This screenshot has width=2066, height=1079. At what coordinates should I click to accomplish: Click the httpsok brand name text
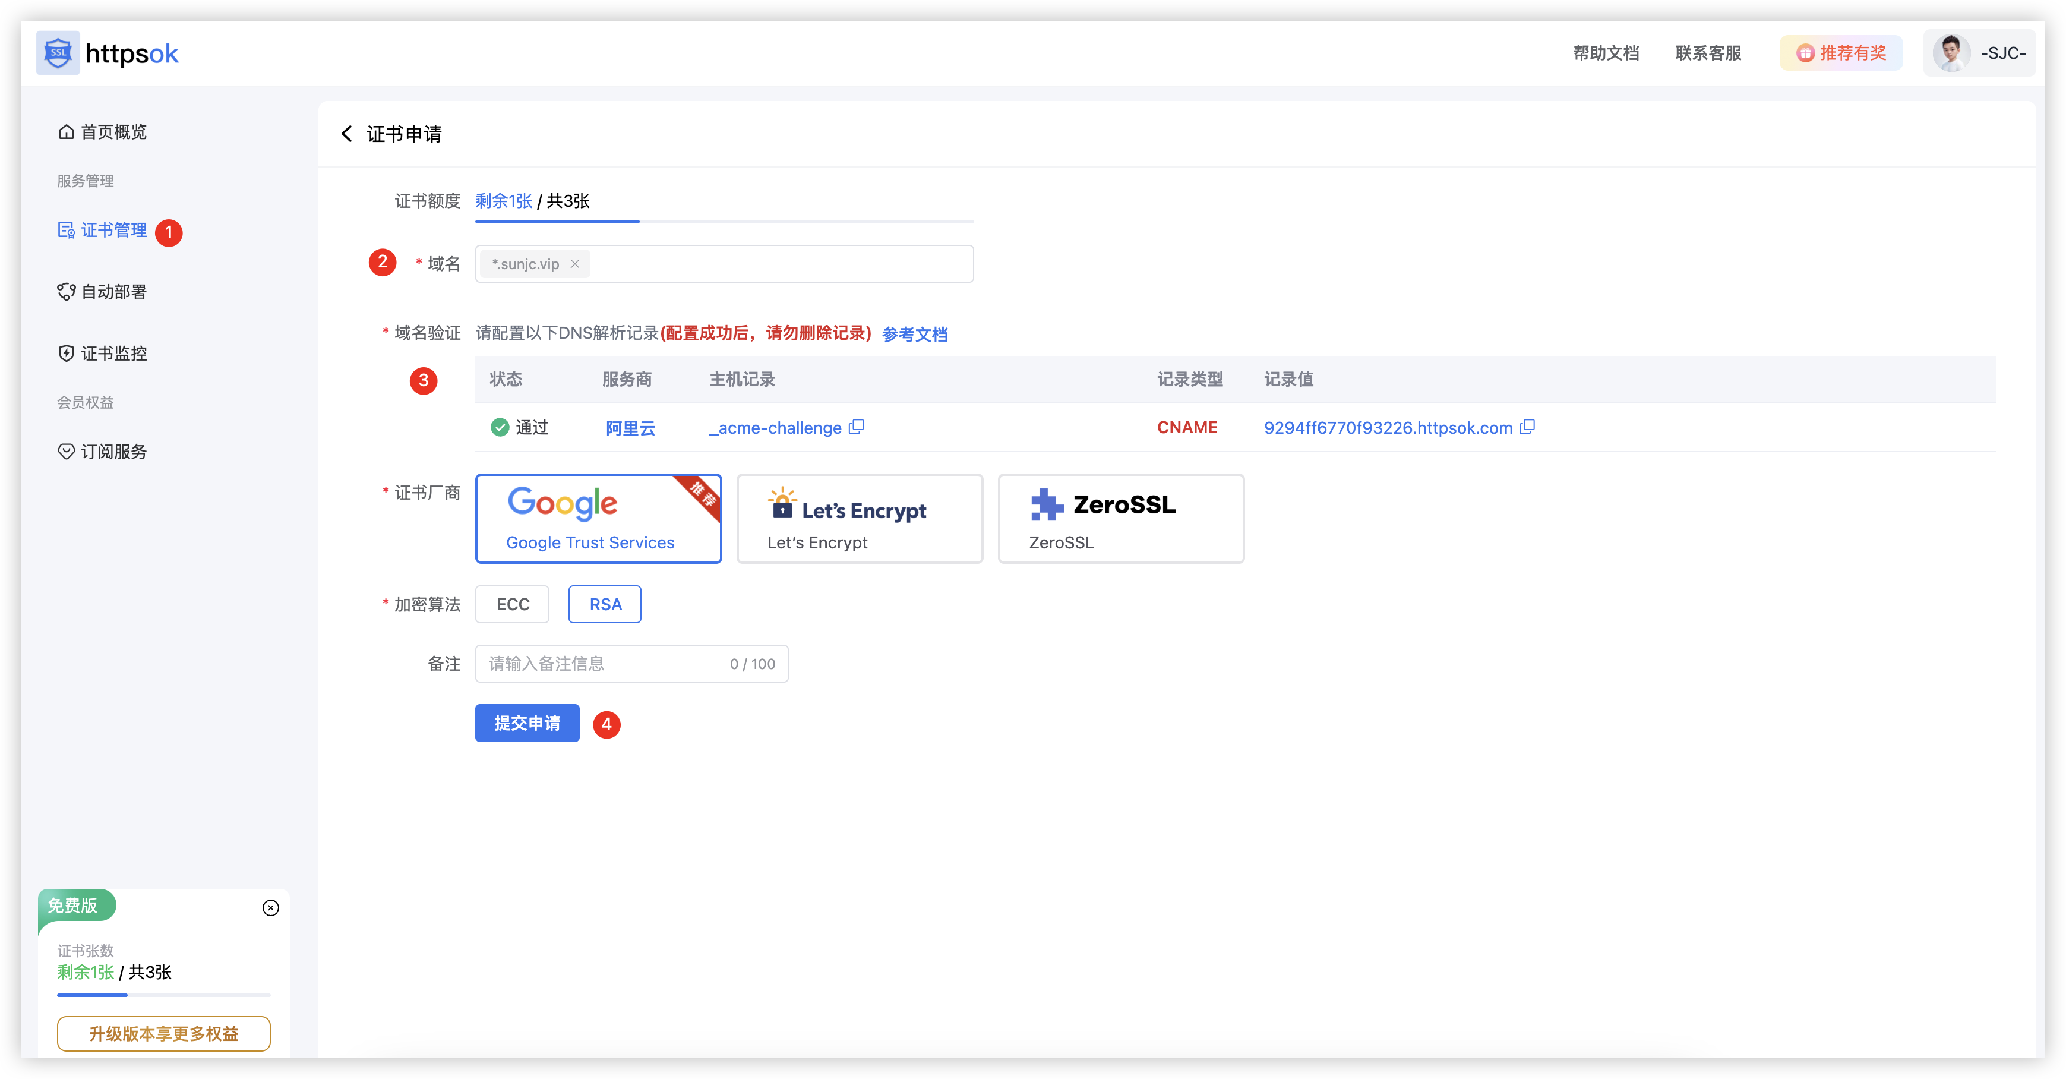(x=131, y=53)
